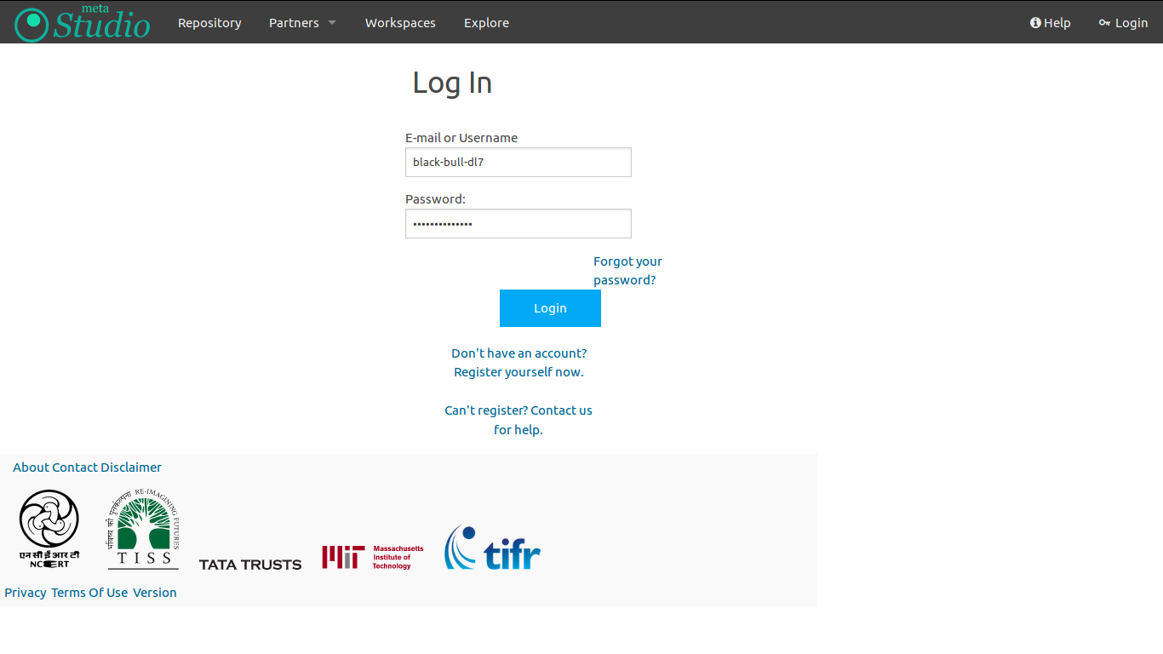
Task: Focus the Password input field
Action: [518, 224]
